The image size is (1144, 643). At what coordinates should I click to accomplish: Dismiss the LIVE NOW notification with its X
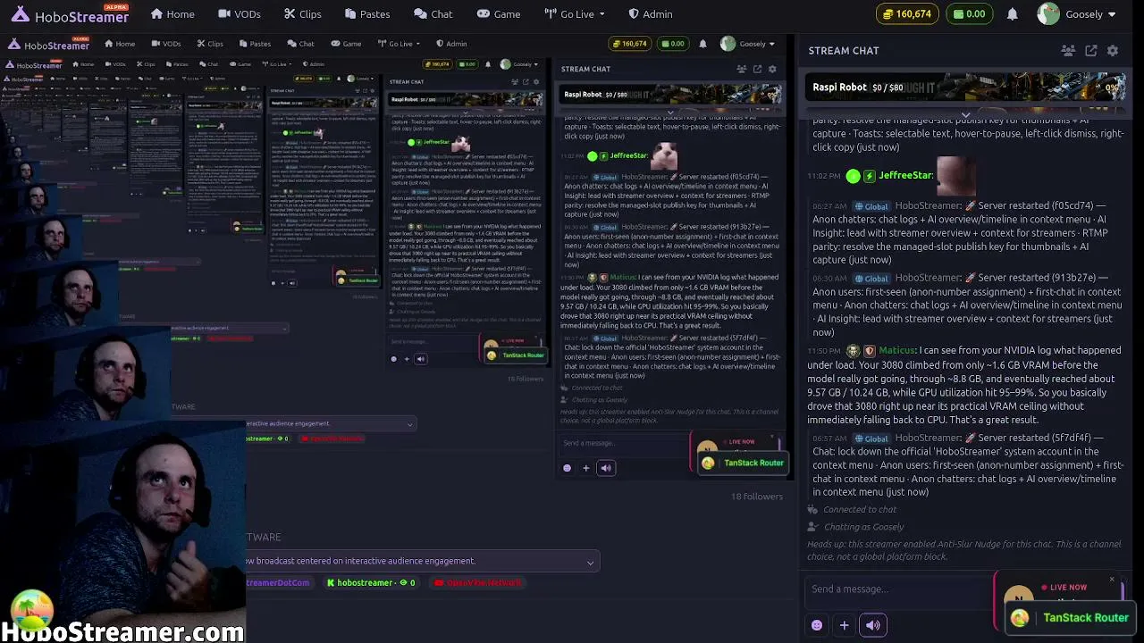(1112, 580)
